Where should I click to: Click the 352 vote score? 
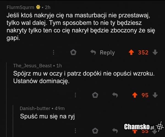click(x=143, y=52)
